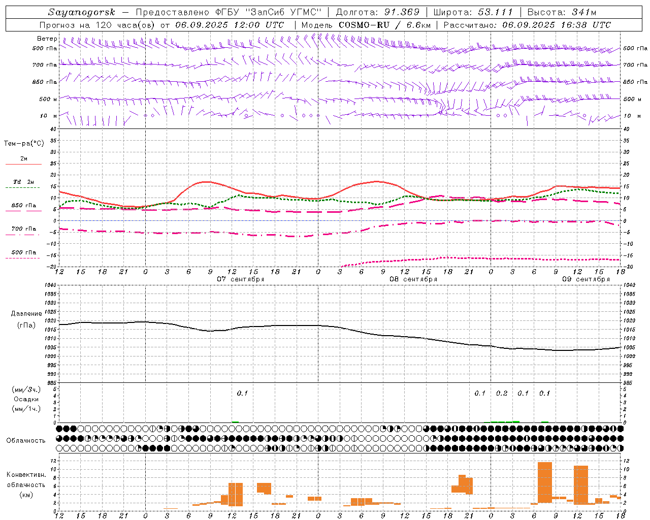
Task: Click the "09 сентября" date label
Action: point(586,279)
